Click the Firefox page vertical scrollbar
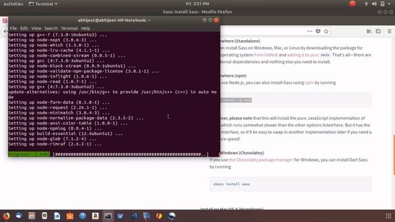Image resolution: width=395 pixels, height=222 pixels. click(394, 155)
